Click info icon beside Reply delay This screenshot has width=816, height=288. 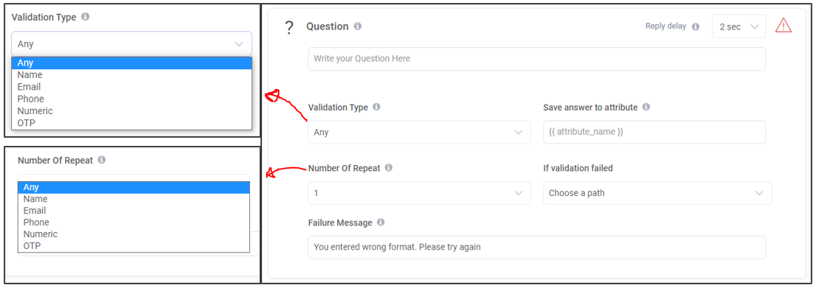(695, 27)
